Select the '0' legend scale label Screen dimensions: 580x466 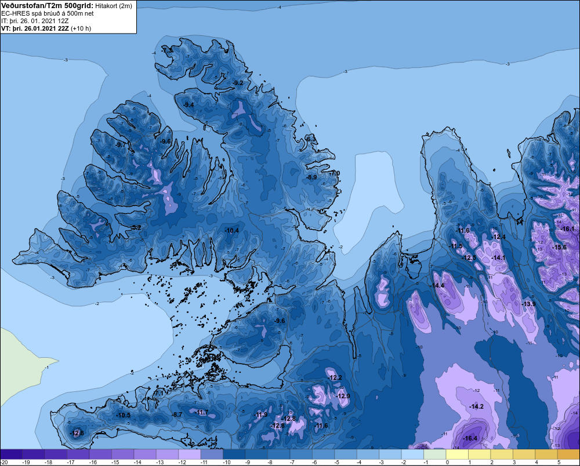click(447, 463)
